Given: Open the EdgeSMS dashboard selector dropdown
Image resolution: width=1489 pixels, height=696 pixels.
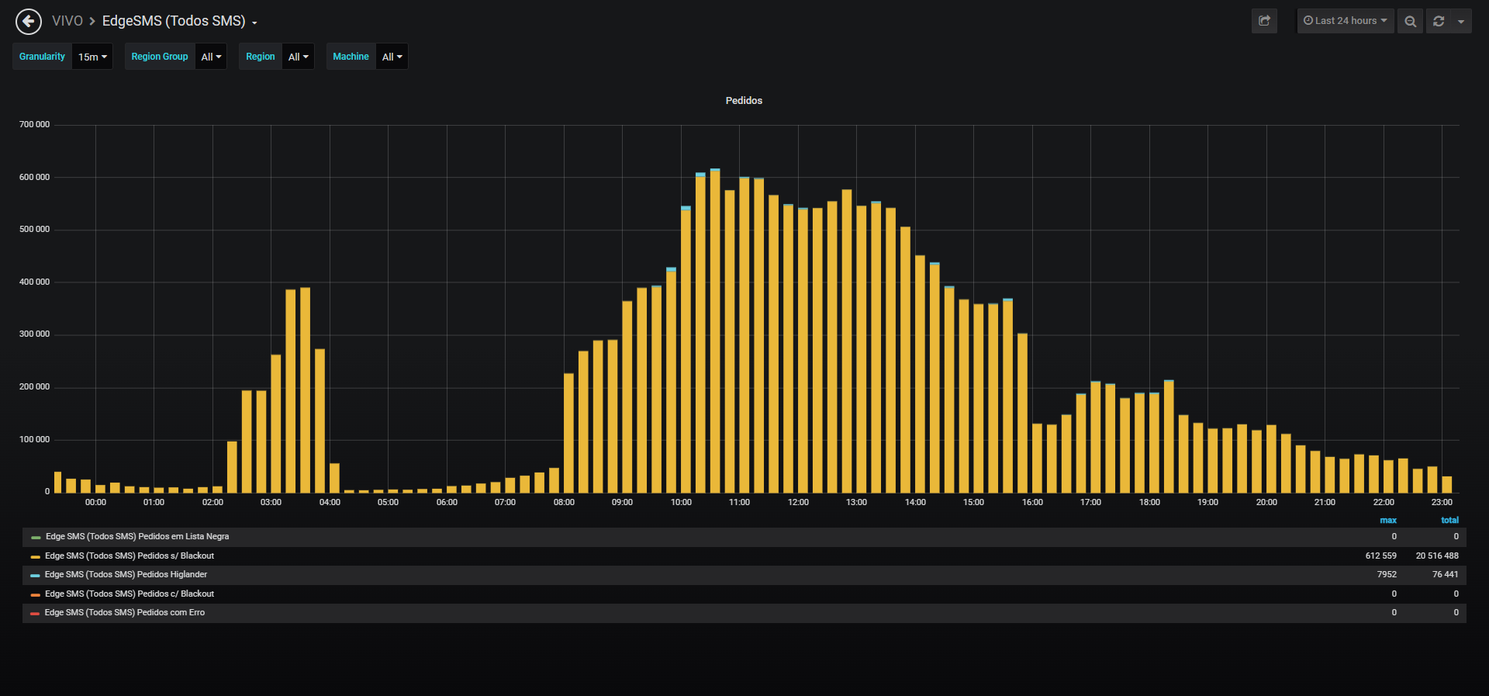Looking at the screenshot, I should 179,21.
